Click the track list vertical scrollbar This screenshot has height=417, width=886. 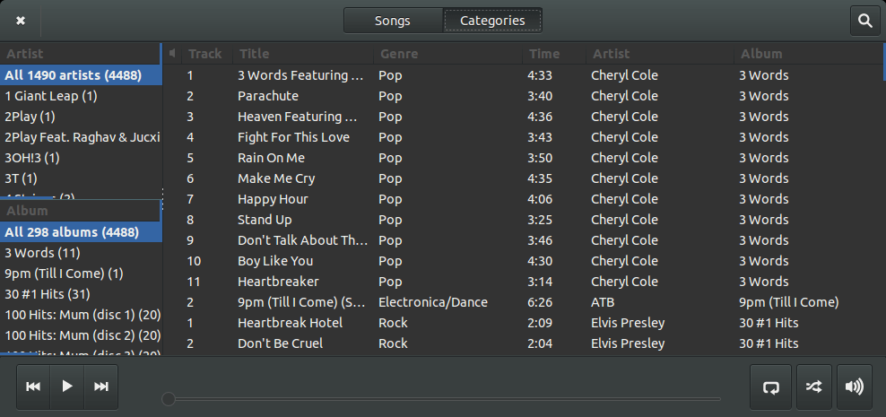(x=884, y=62)
